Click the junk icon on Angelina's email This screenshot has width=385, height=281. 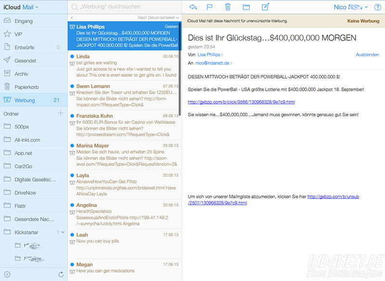click(x=72, y=212)
